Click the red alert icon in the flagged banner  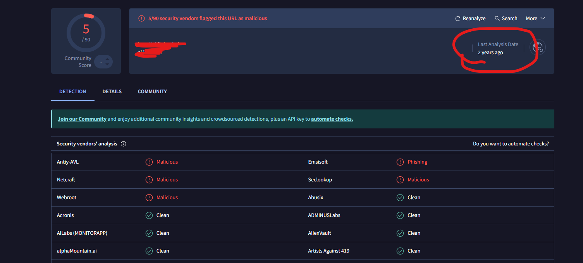[x=141, y=19]
